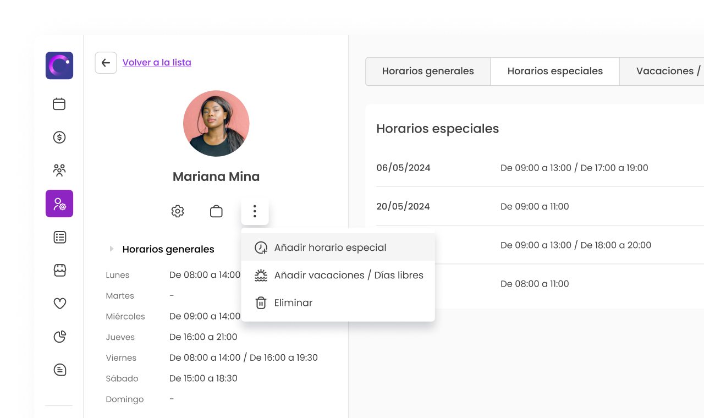Click Jueves hours De 16:00 a 21:00

[x=204, y=337]
